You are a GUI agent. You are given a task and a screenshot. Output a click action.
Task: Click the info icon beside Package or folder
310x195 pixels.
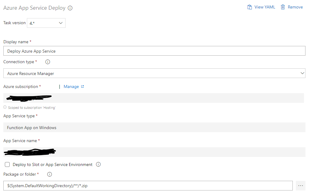point(49,174)
